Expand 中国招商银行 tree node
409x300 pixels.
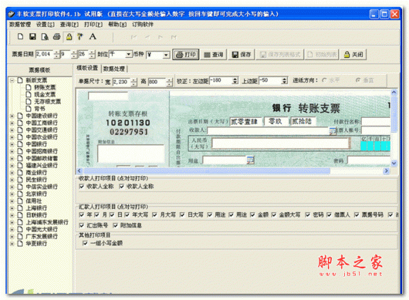point(12,151)
